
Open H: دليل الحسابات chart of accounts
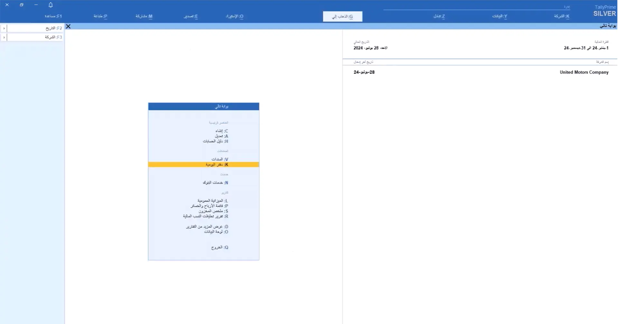coord(216,141)
